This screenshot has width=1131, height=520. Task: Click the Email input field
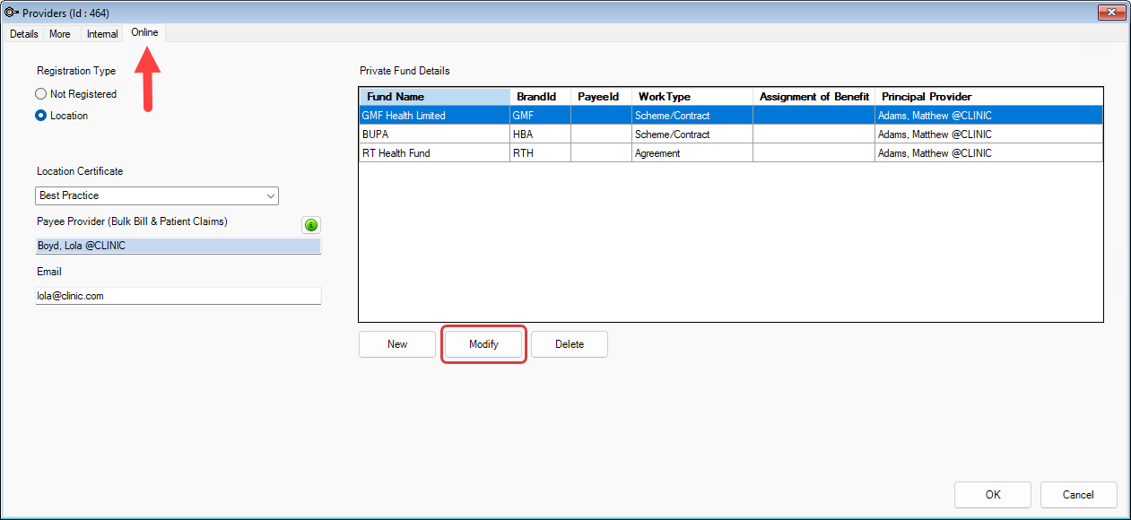point(178,296)
